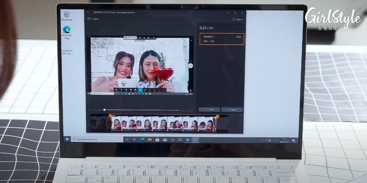
Task: Open Microsoft Store from the taskbar
Action: coord(157,140)
